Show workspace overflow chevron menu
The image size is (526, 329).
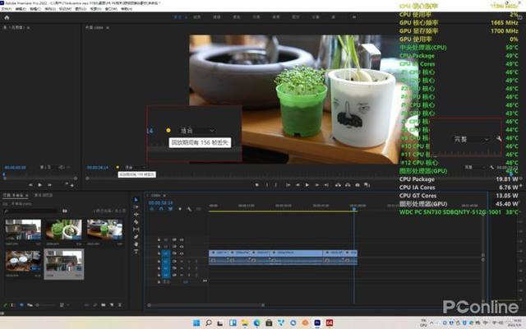[x=354, y=16]
